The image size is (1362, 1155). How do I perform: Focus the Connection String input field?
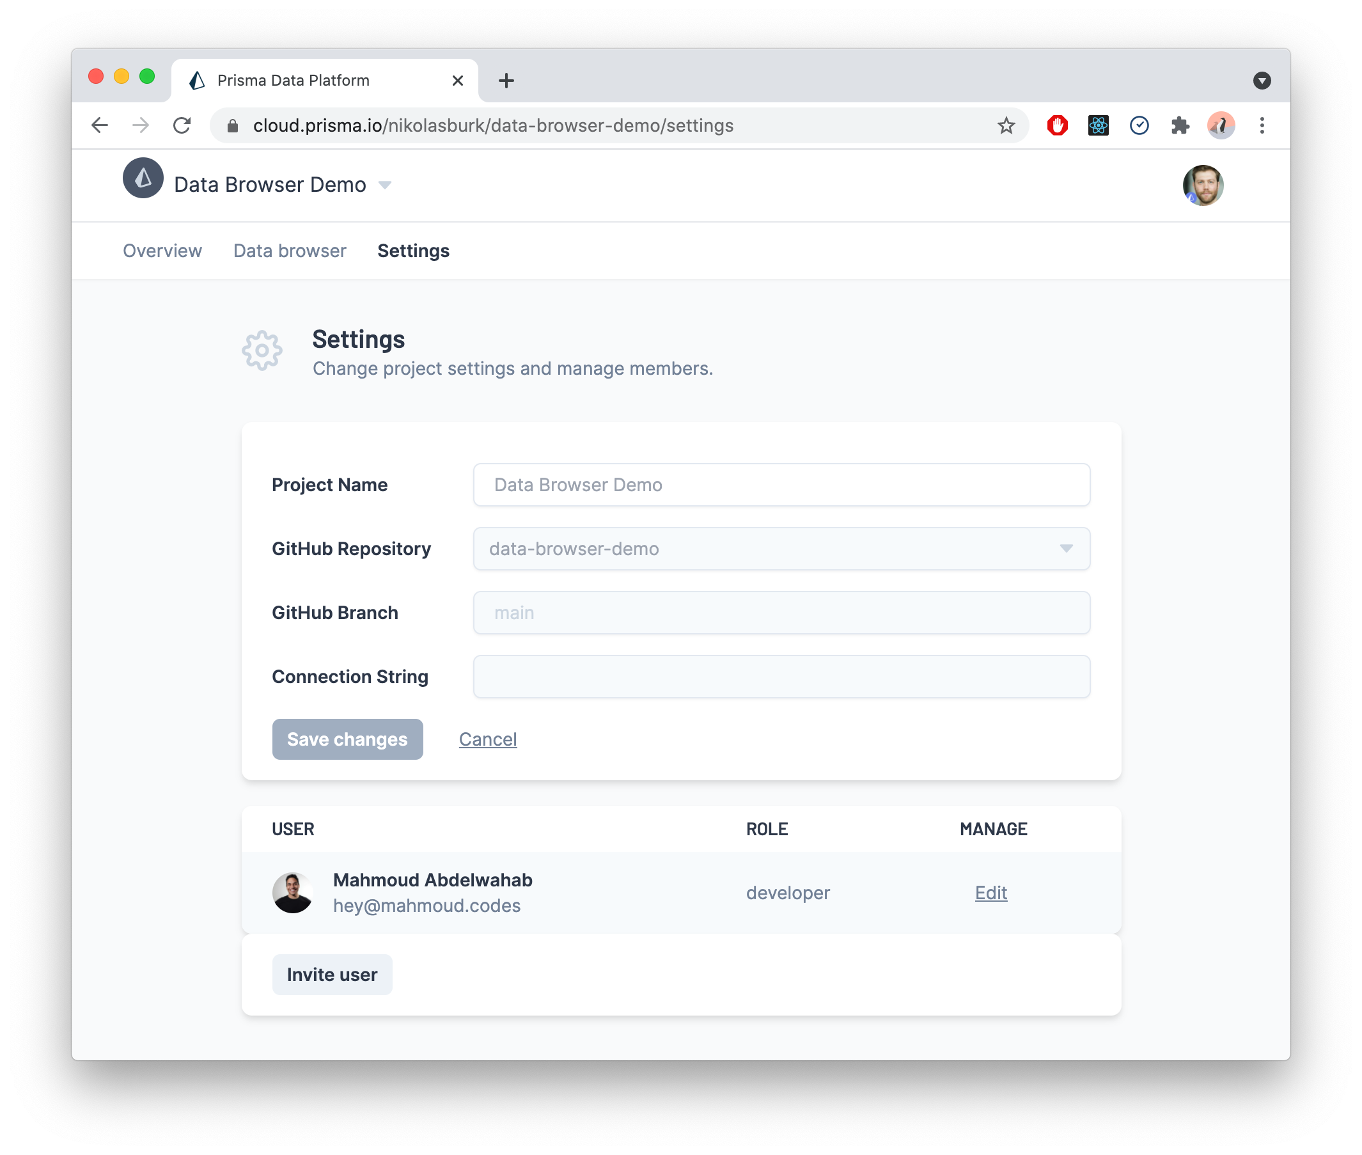coord(781,677)
